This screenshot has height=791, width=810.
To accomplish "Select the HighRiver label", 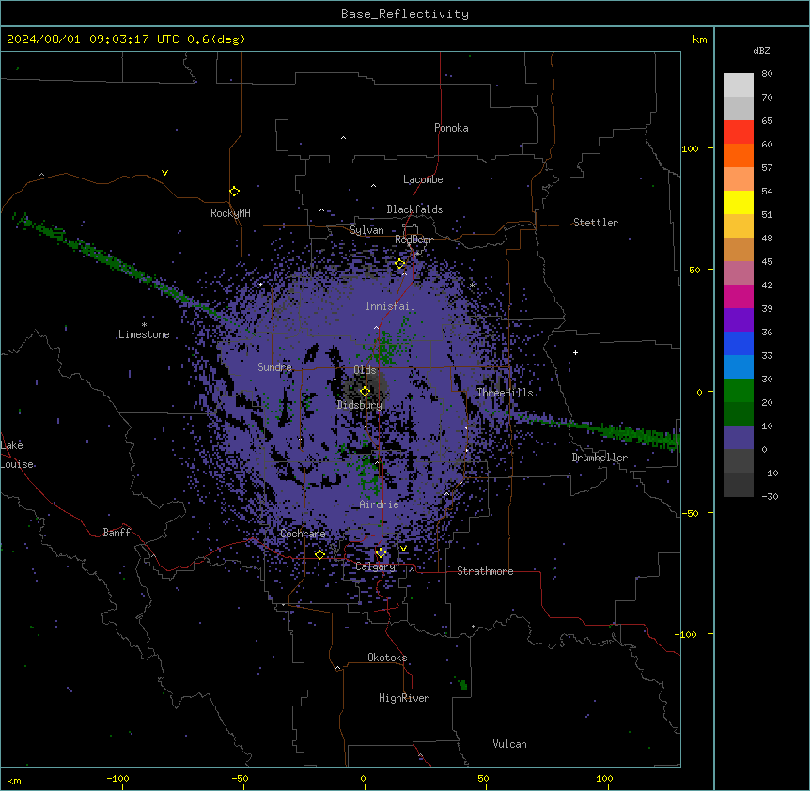I will pyautogui.click(x=404, y=698).
